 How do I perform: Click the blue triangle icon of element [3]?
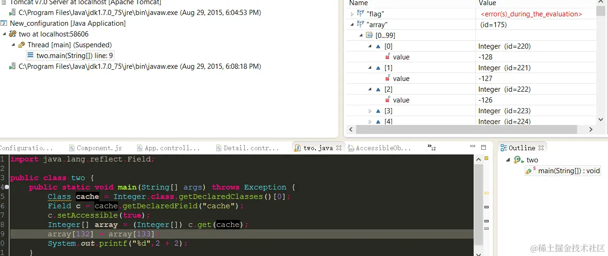(378, 111)
